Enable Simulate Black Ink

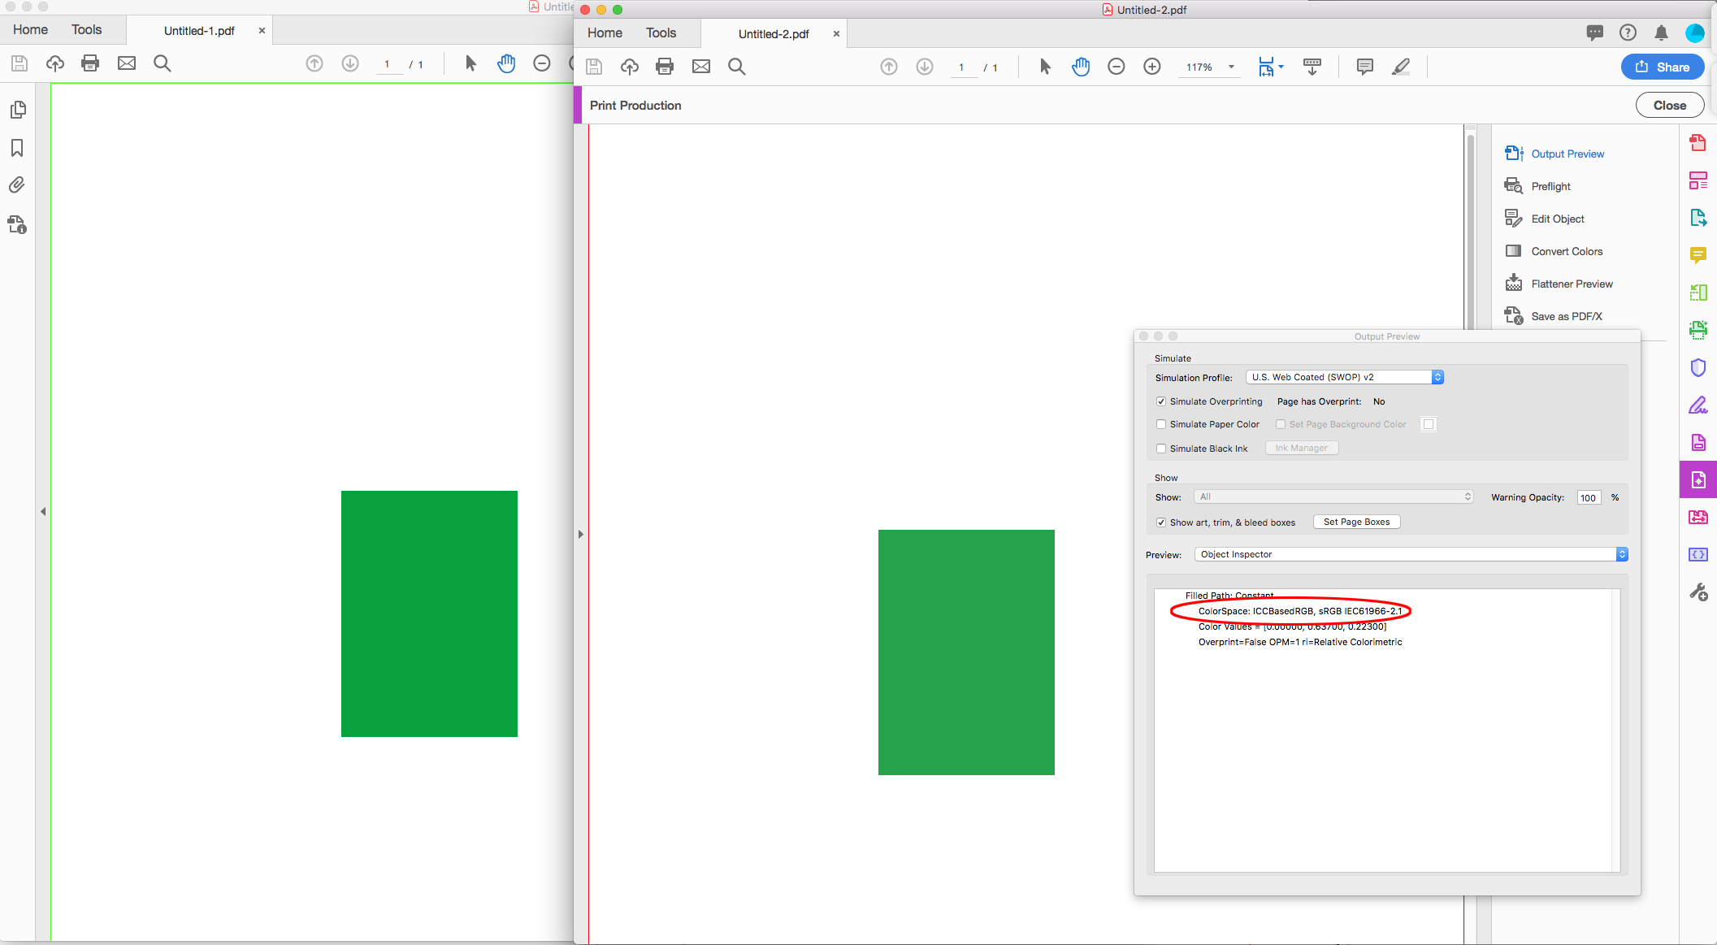(1161, 448)
